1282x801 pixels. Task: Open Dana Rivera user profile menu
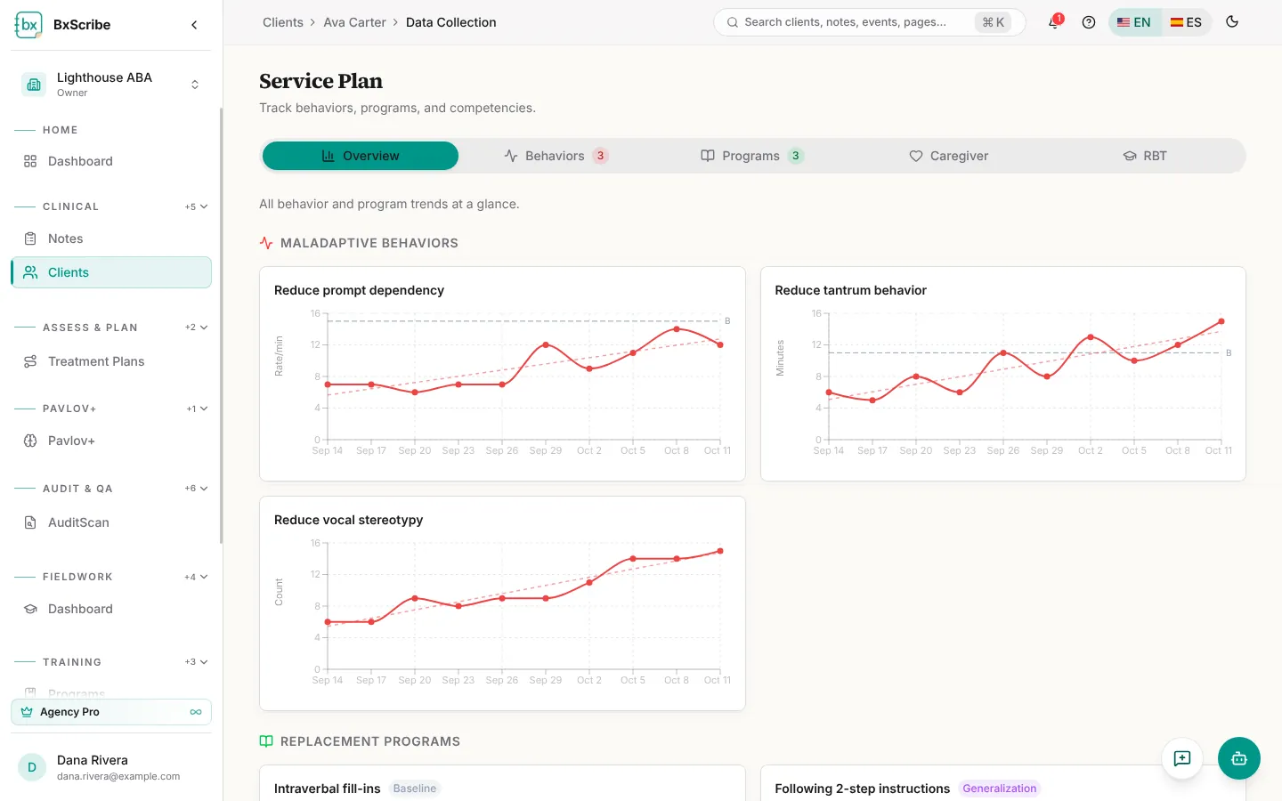[x=111, y=767]
